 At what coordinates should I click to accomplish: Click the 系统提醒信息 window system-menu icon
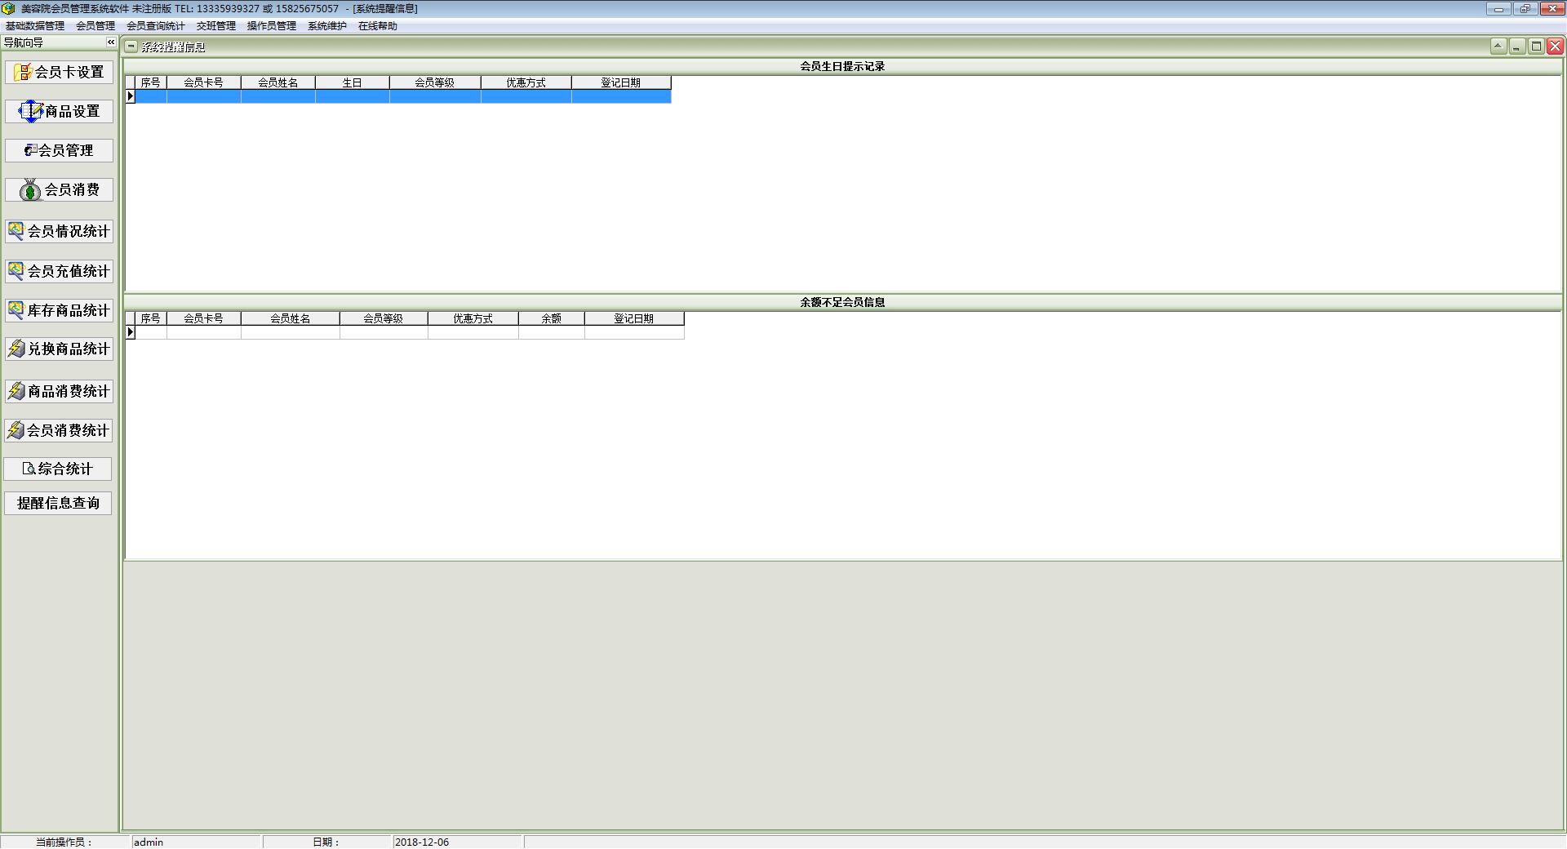(x=131, y=47)
